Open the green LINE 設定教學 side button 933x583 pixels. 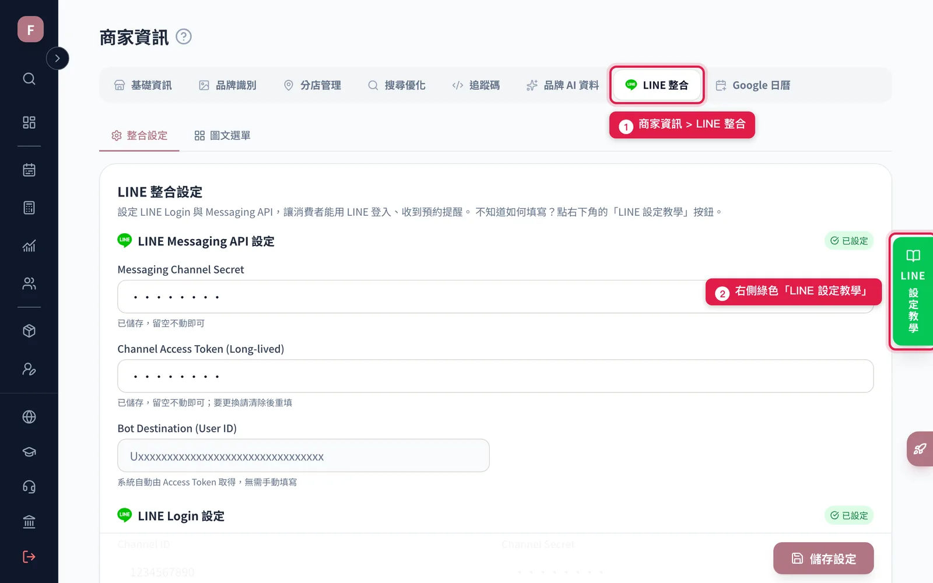913,291
